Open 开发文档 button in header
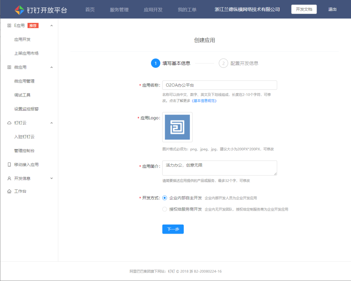 (304, 10)
